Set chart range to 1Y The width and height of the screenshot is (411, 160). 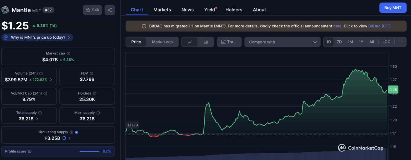coord(361,42)
